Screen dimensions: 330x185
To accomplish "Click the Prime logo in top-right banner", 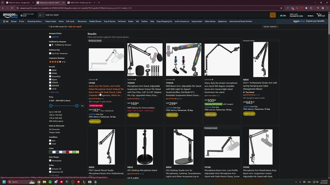I will [x=299, y=21].
